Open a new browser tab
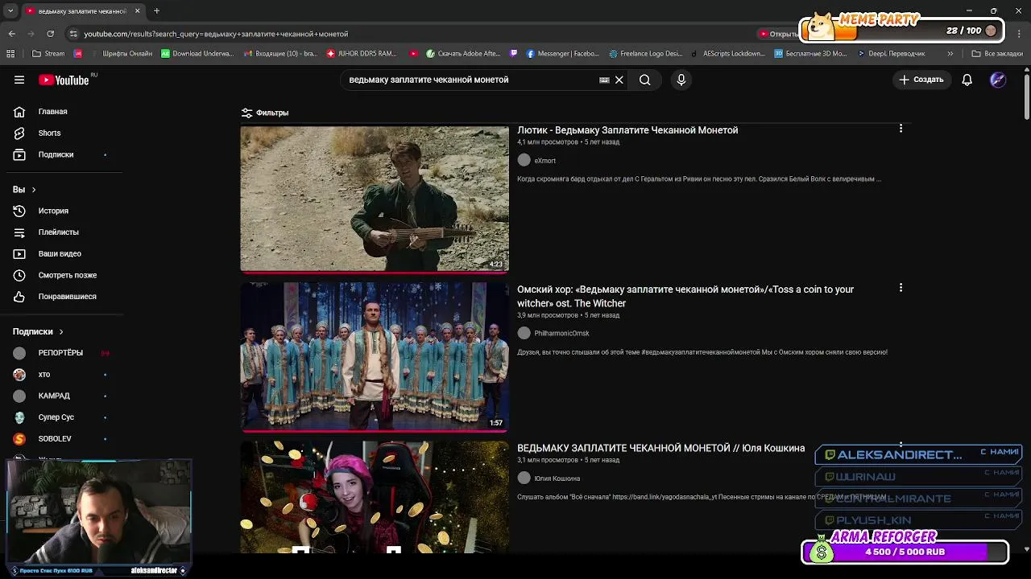 [x=156, y=10]
